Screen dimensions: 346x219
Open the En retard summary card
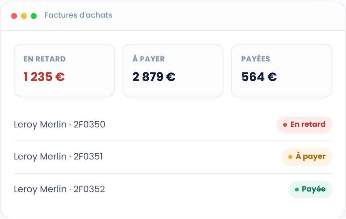click(x=64, y=71)
